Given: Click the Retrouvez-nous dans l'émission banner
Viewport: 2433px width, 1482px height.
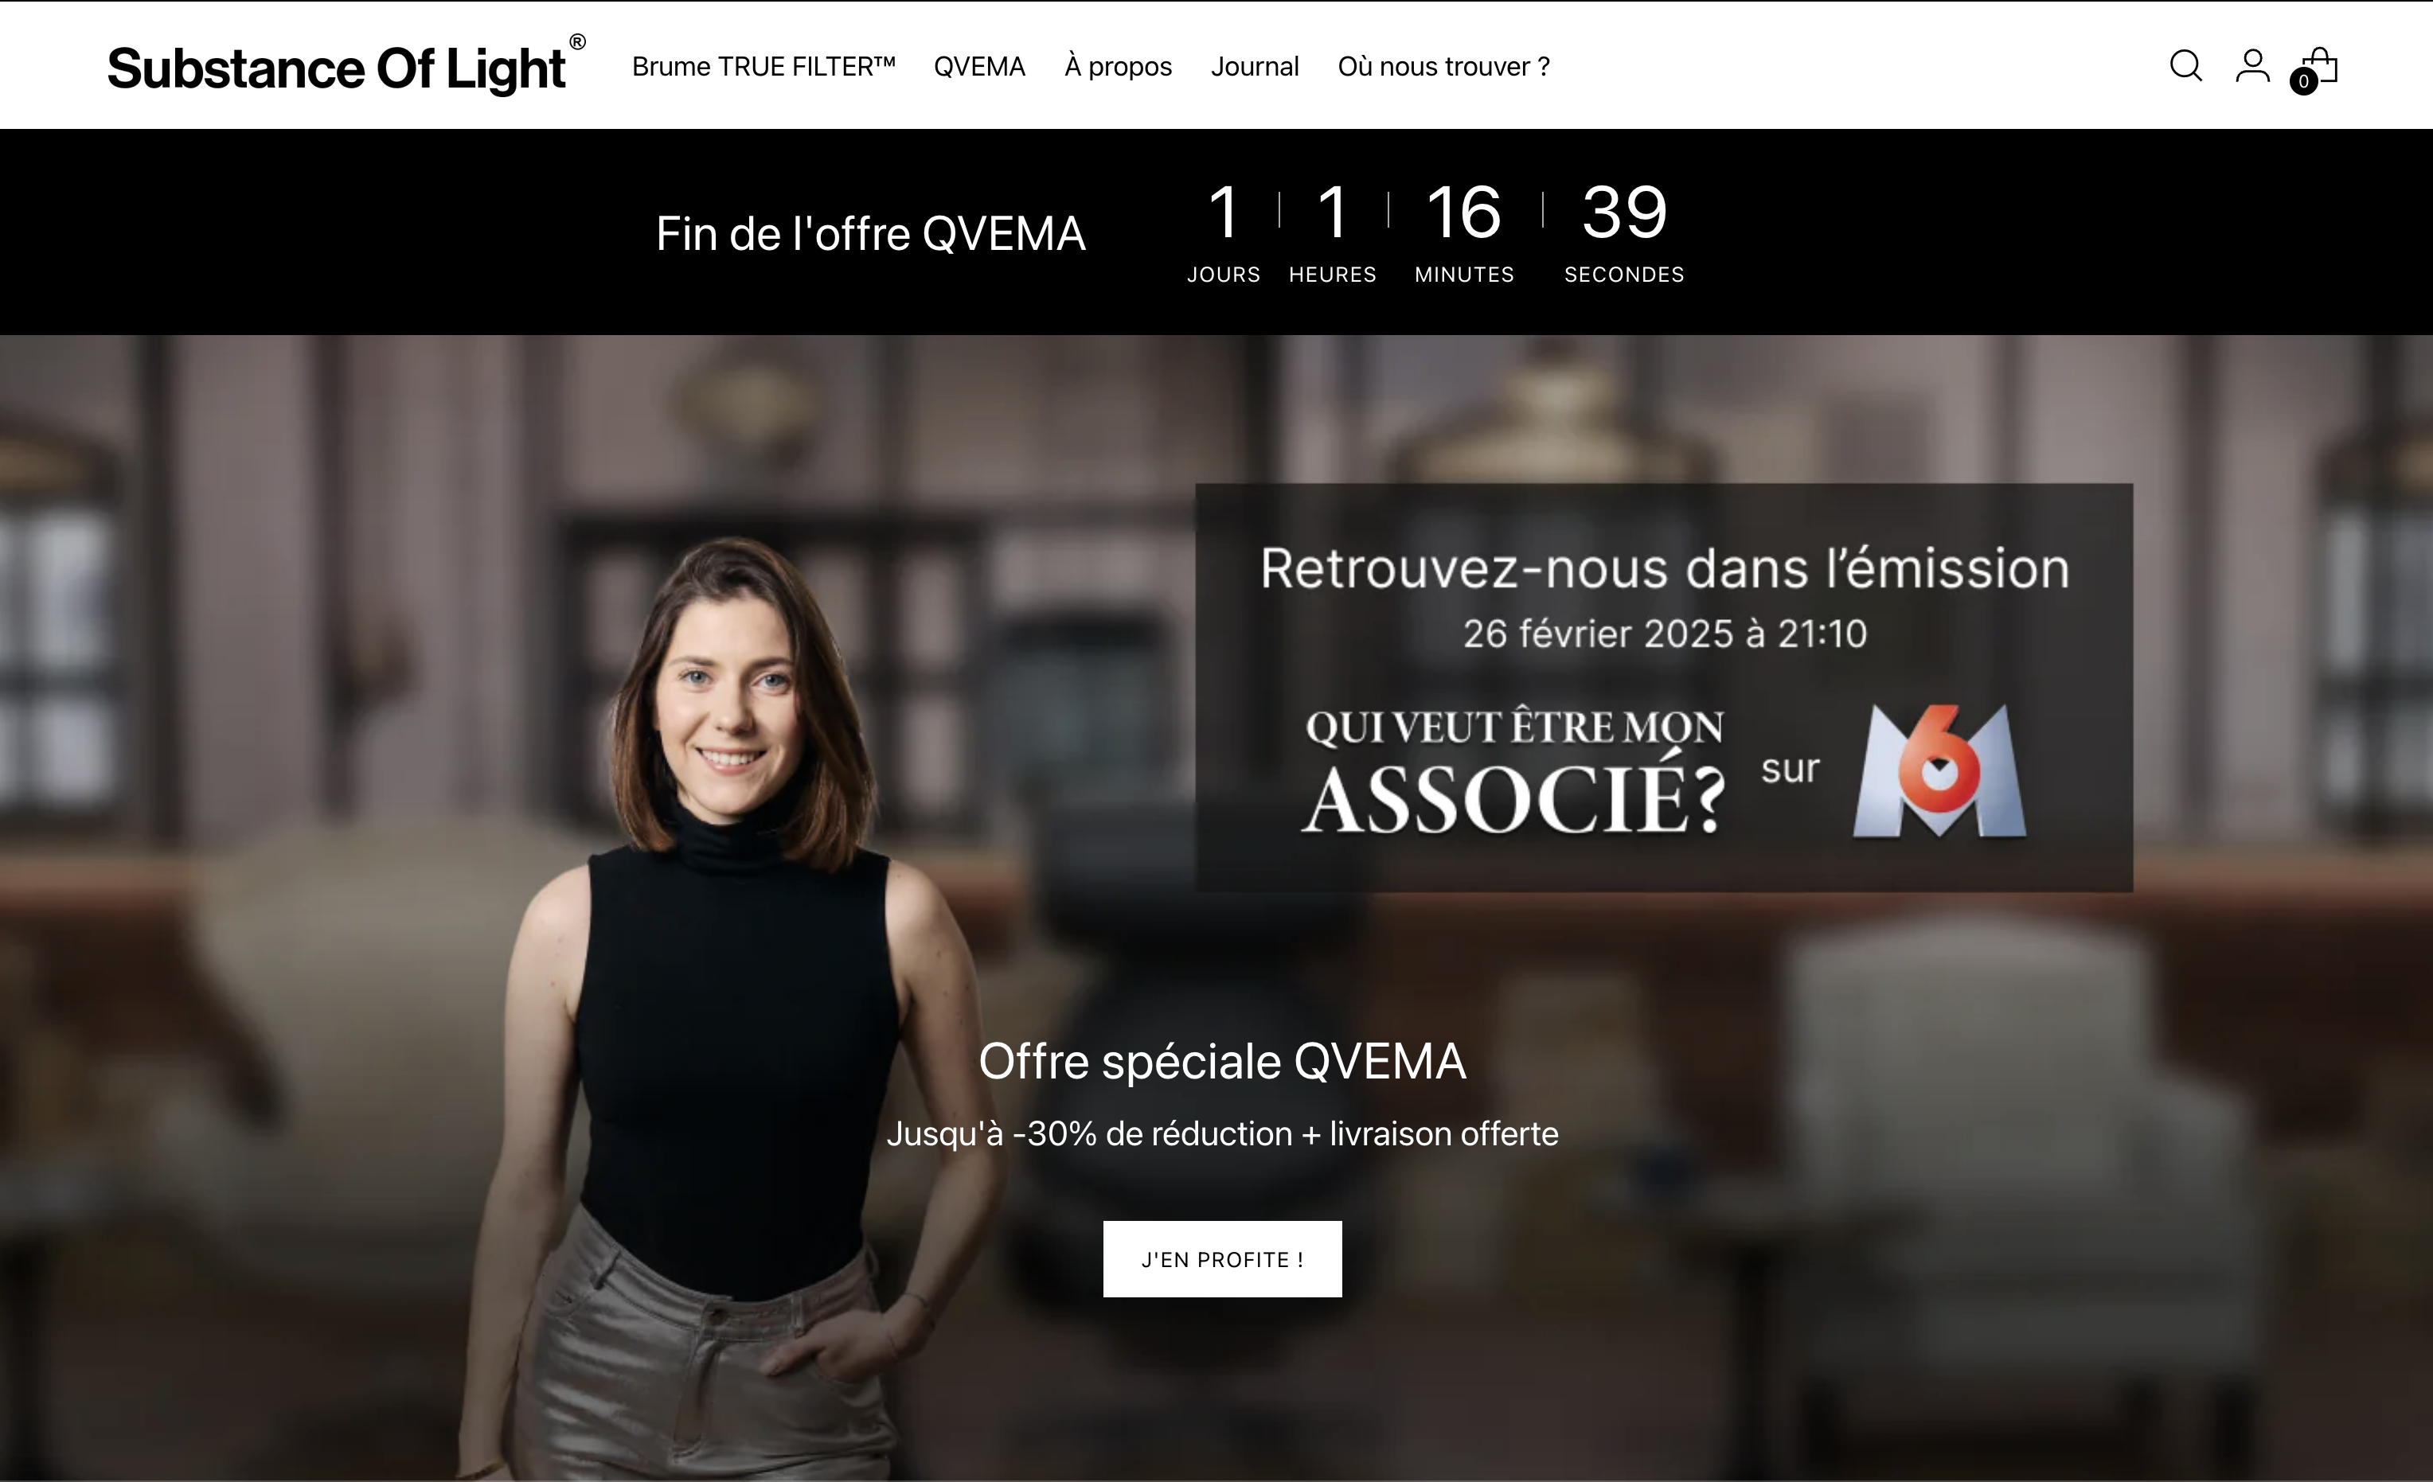Looking at the screenshot, I should click(1665, 687).
